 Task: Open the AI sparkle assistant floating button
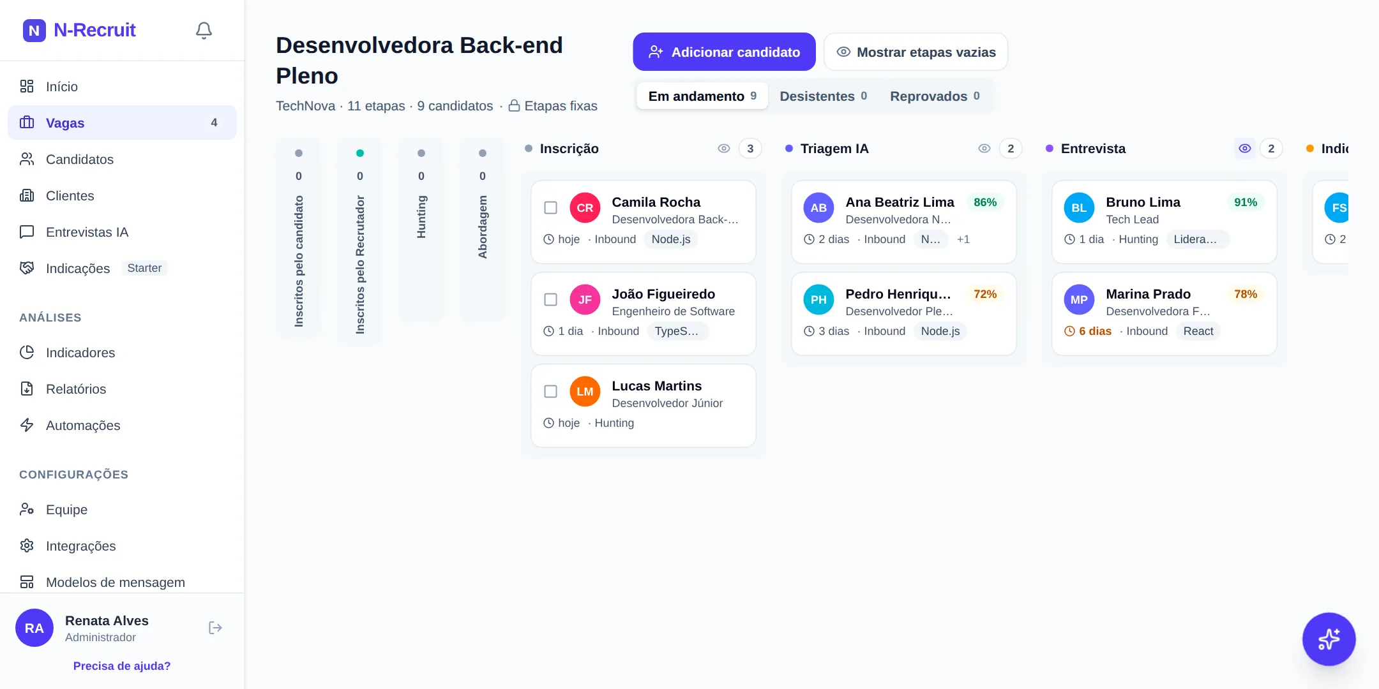pyautogui.click(x=1329, y=639)
